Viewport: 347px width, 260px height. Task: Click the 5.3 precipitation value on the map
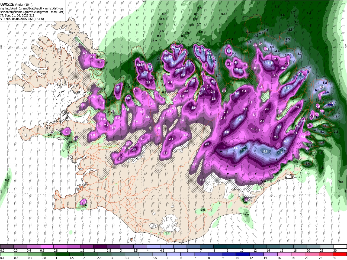(146, 72)
